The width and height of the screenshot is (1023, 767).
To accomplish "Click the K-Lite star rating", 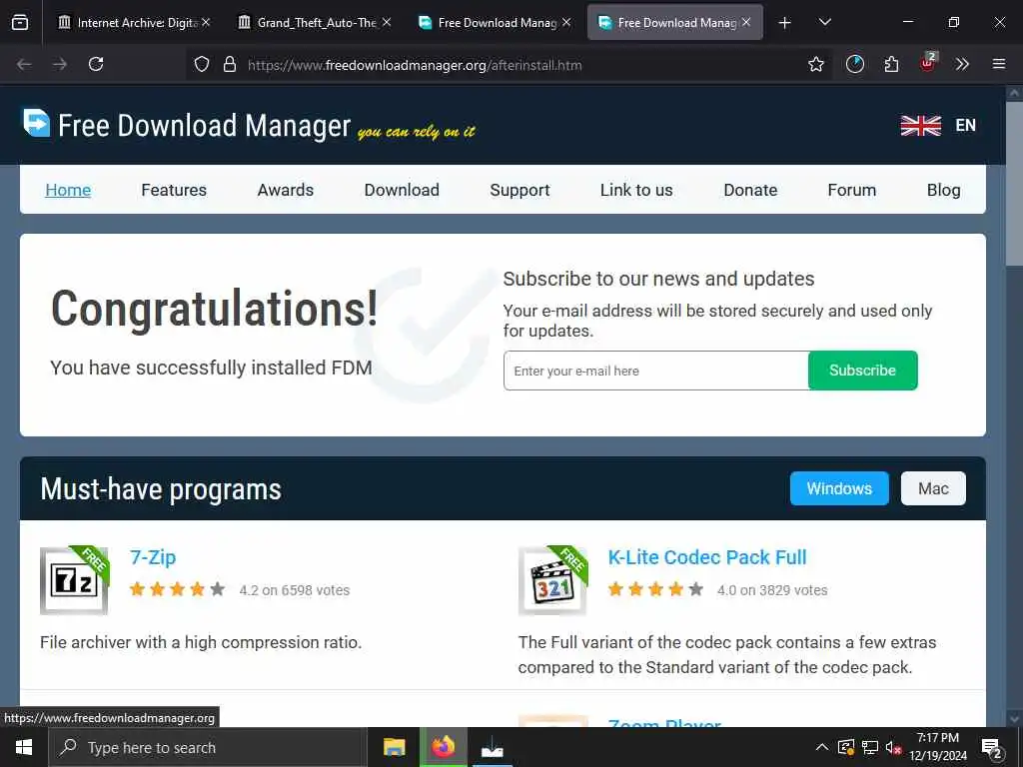I will point(655,589).
